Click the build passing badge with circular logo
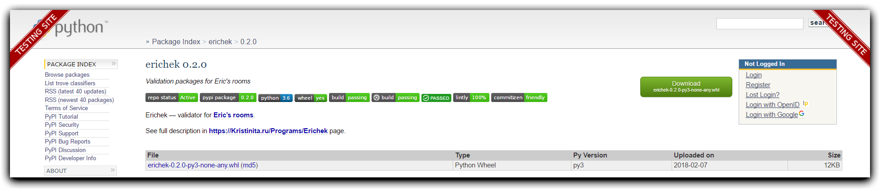 pos(396,97)
